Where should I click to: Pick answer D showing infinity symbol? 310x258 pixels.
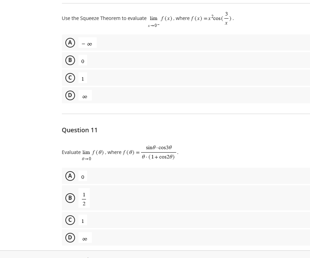coord(70,96)
